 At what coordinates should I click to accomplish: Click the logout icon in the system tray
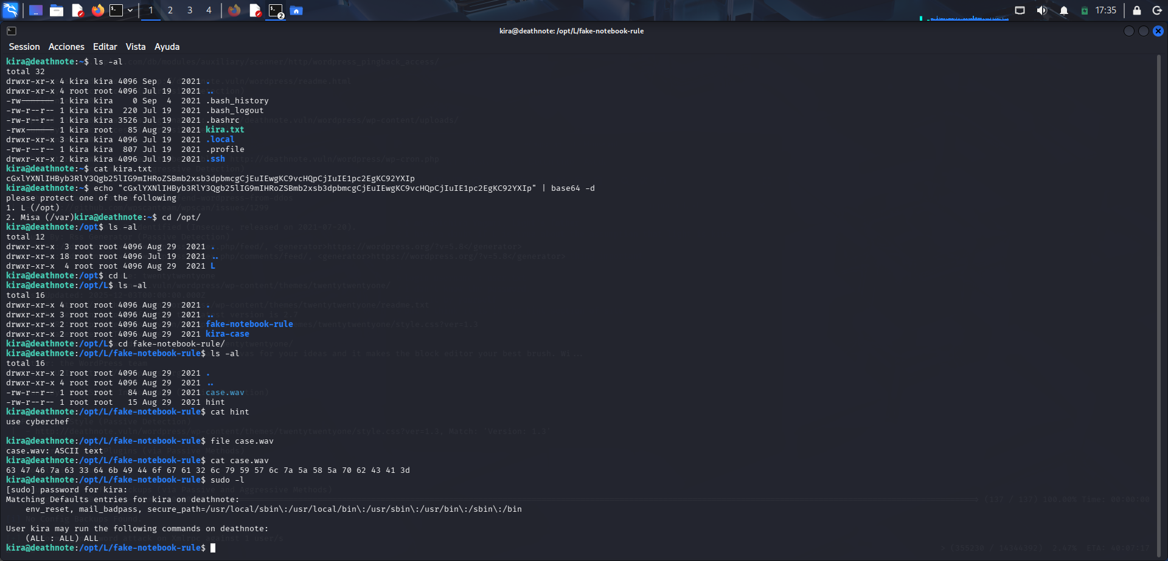pyautogui.click(x=1156, y=10)
